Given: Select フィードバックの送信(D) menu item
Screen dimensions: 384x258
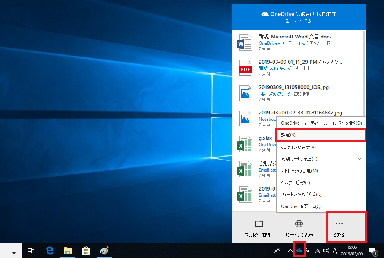Looking at the screenshot, I should pos(321,195).
